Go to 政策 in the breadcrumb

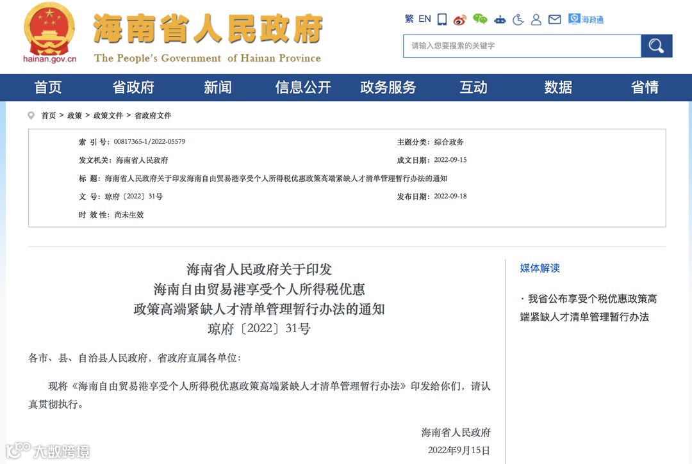(x=74, y=115)
